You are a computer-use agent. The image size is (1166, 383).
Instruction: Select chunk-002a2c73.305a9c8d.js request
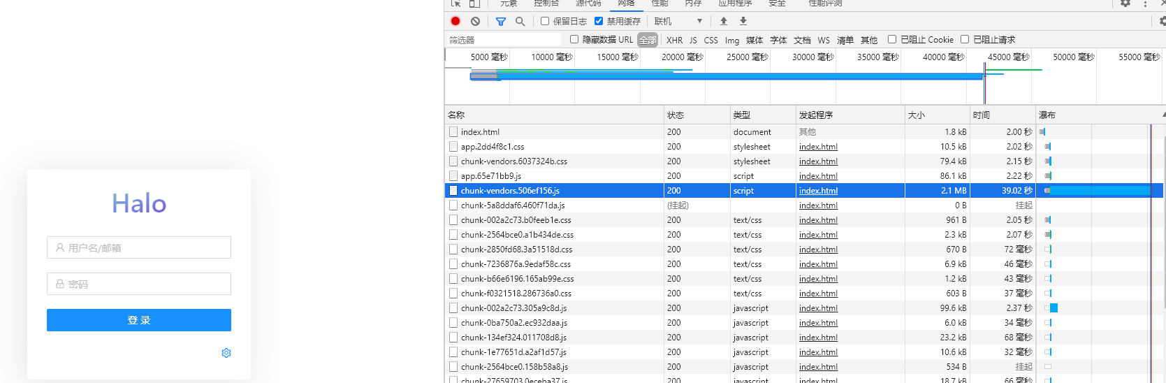coord(804,308)
